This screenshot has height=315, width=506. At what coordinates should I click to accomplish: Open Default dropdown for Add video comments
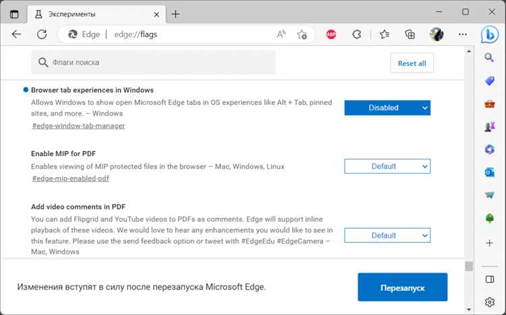[x=387, y=236]
